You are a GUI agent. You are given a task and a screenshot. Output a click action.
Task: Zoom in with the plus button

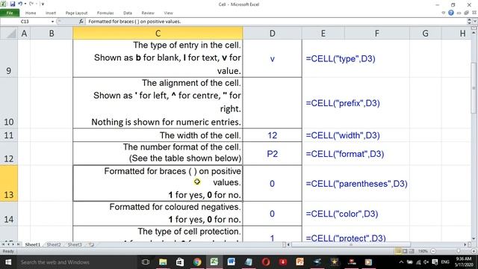(474, 251)
